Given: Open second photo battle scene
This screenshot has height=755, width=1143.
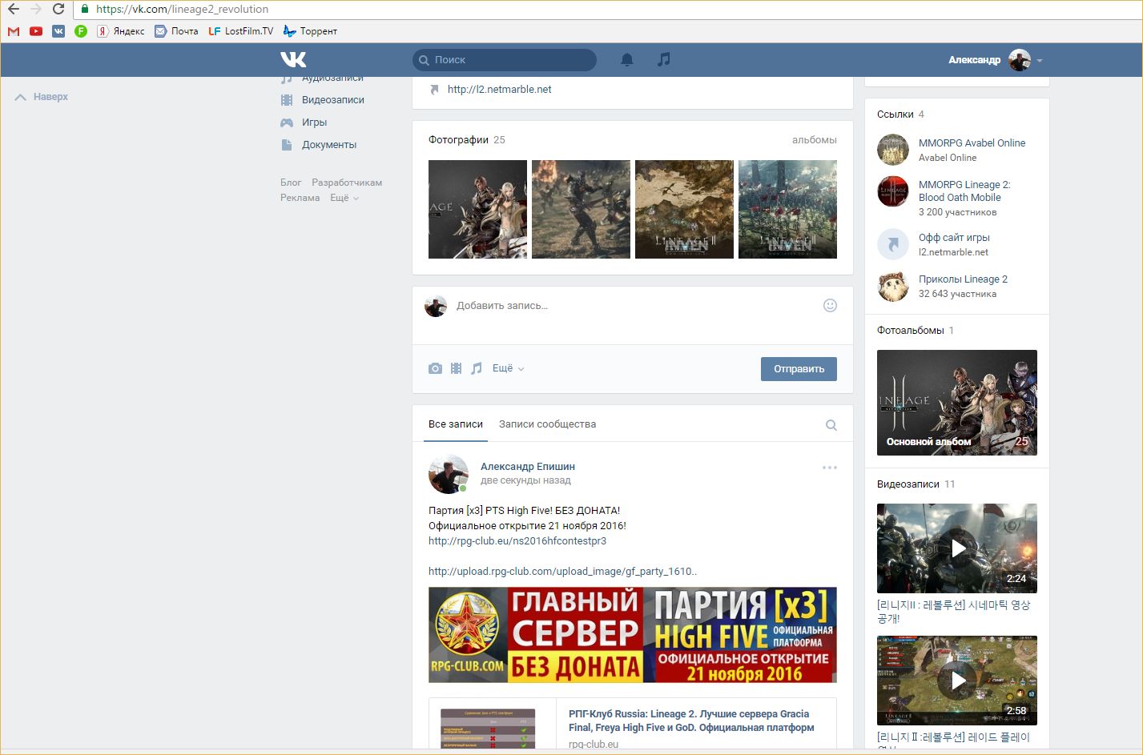Looking at the screenshot, I should coord(581,209).
